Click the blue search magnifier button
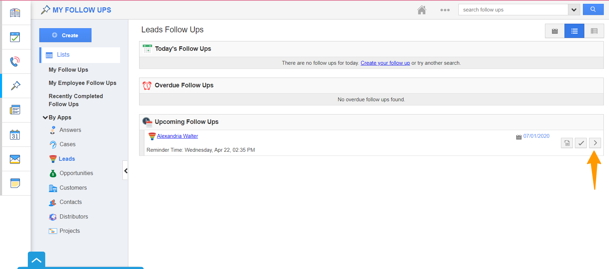609x269 pixels. [x=593, y=9]
